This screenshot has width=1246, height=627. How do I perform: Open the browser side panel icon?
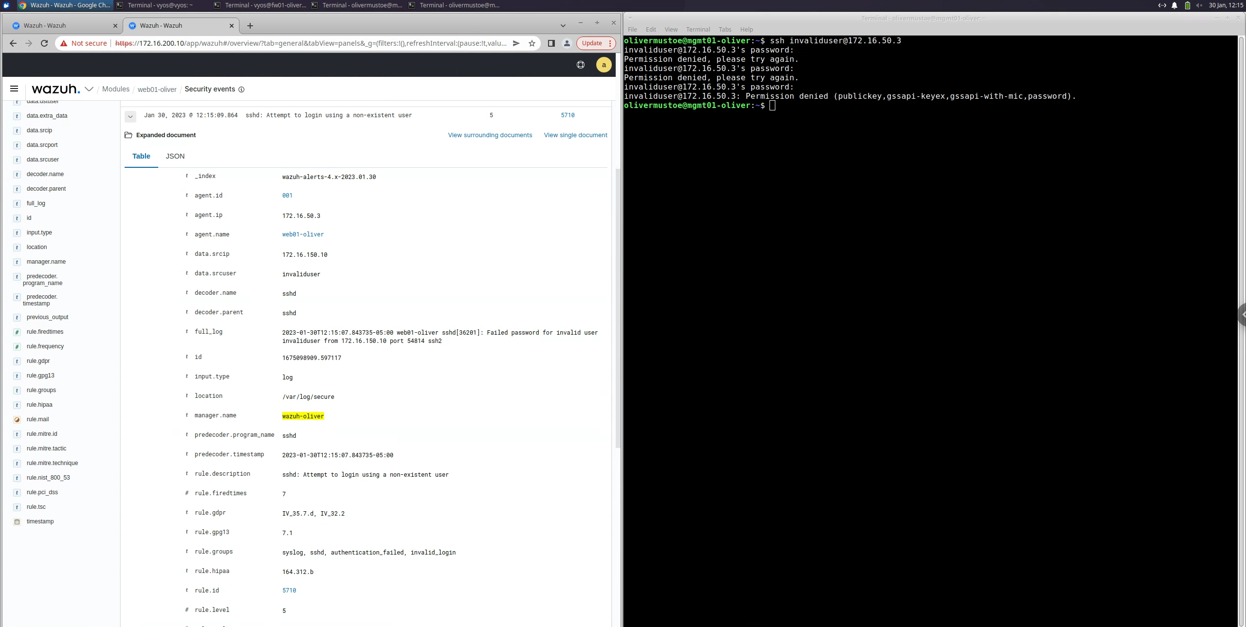coord(551,43)
